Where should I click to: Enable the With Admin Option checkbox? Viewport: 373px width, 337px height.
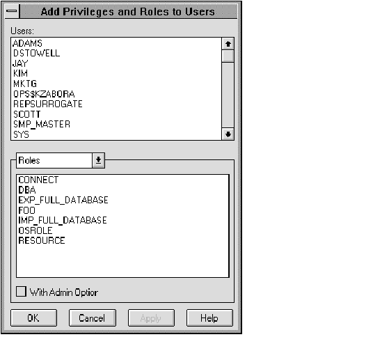[x=21, y=291]
